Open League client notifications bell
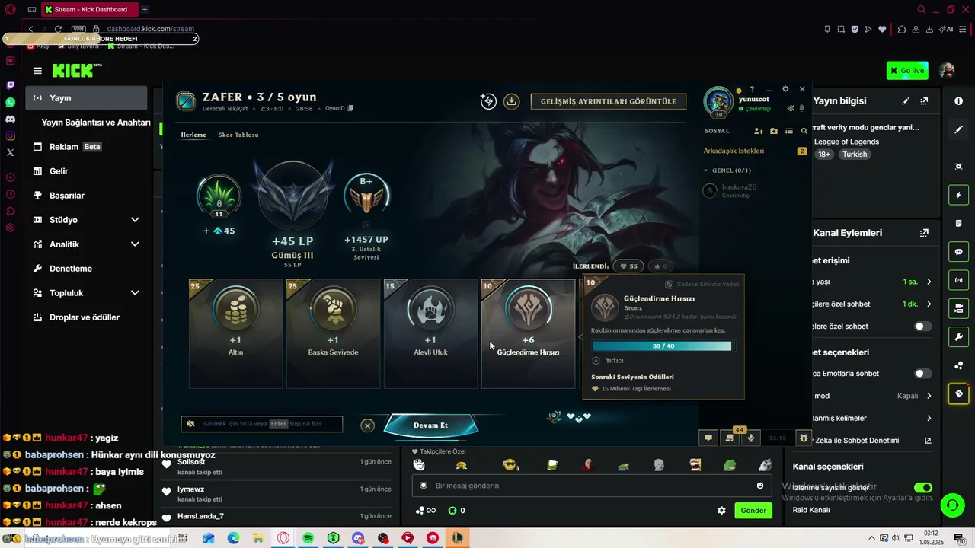 coord(801,108)
